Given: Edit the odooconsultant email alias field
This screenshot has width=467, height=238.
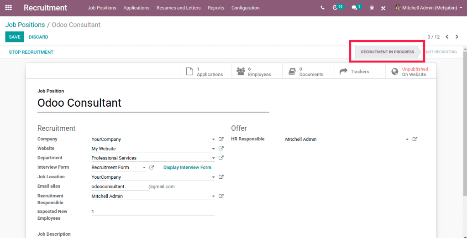Looking at the screenshot, I should (120, 186).
